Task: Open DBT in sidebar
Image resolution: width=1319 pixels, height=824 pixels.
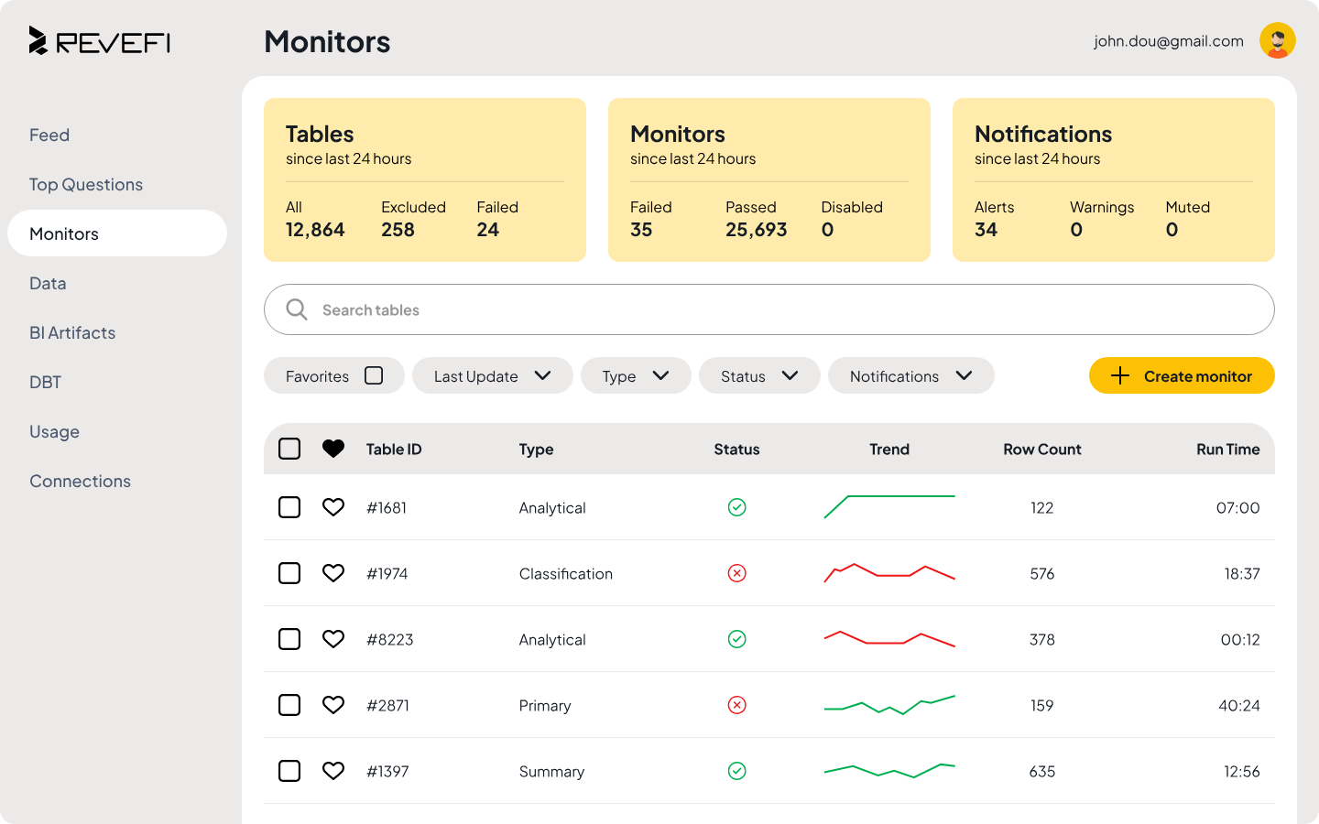Action: click(x=45, y=382)
